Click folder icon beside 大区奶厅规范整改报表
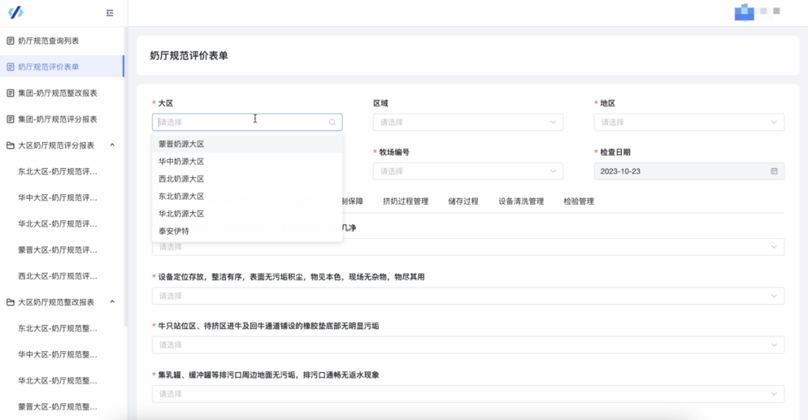Image resolution: width=808 pixels, height=420 pixels. click(10, 302)
